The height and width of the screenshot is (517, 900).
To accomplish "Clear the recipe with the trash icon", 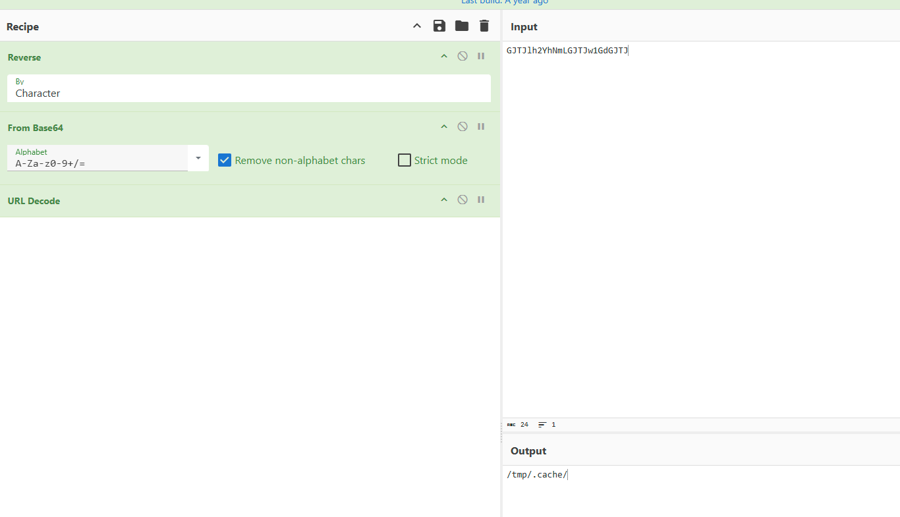I will (x=484, y=26).
